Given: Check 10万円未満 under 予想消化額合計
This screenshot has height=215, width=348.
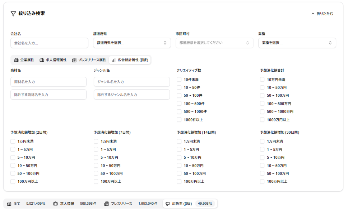Looking at the screenshot, I should pyautogui.click(x=262, y=80).
